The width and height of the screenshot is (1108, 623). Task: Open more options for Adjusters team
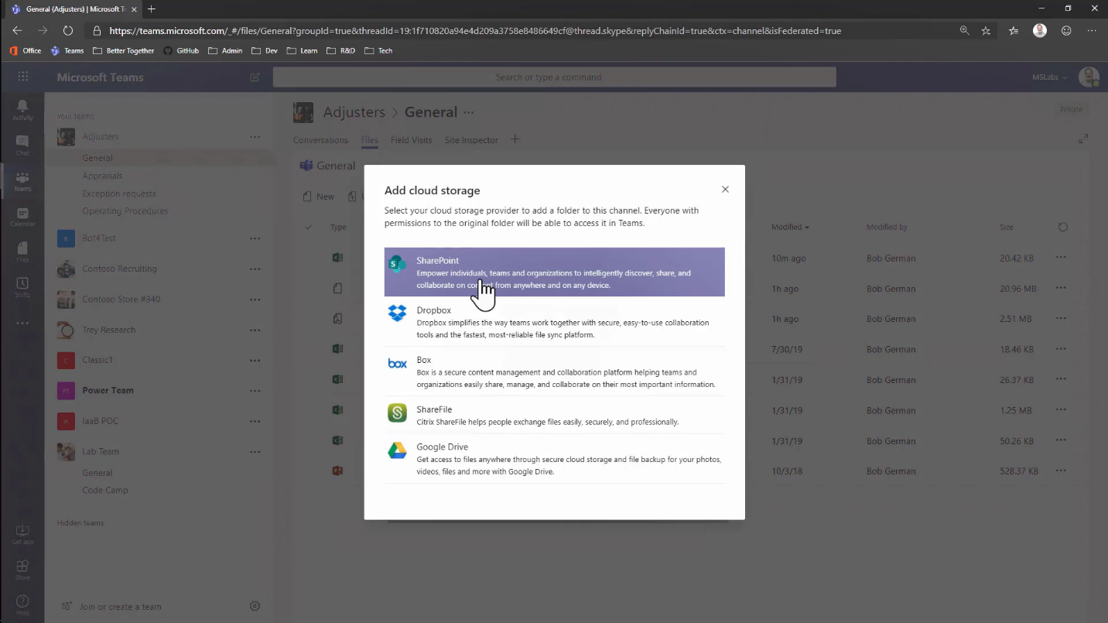point(255,137)
